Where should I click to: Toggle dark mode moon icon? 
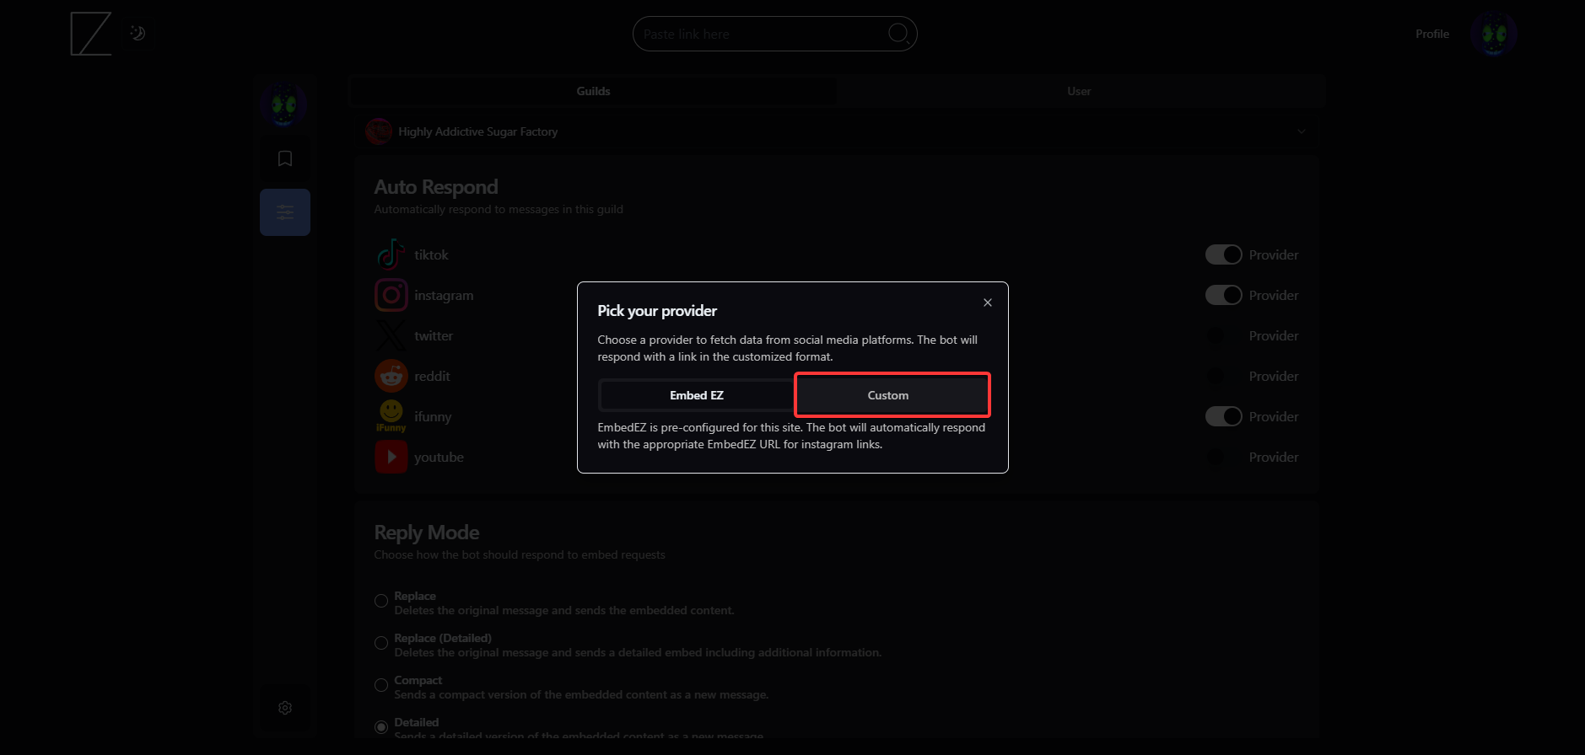[137, 34]
